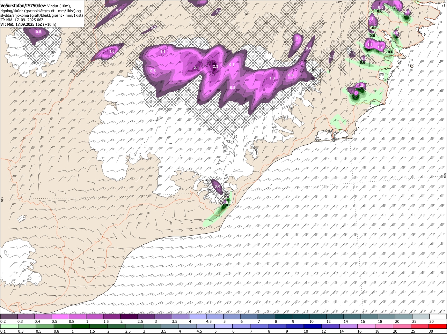Pick lower legend red swatch after 30
Screen dimensions: 447x334
coord(438,326)
